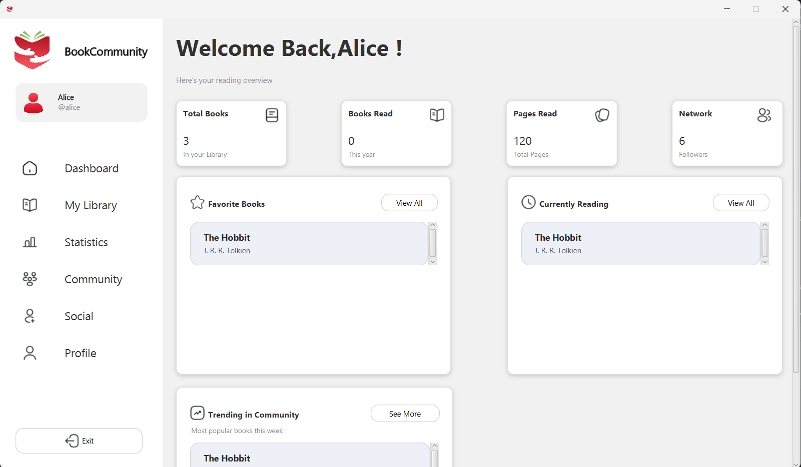801x467 pixels.
Task: Open Alice's user card in sidebar
Action: [x=82, y=102]
